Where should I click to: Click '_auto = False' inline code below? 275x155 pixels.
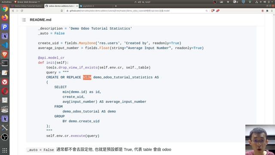click(41, 150)
